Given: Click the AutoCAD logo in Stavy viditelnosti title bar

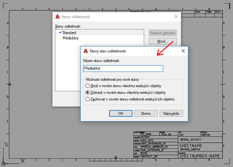Looking at the screenshot, I should click(x=58, y=17).
